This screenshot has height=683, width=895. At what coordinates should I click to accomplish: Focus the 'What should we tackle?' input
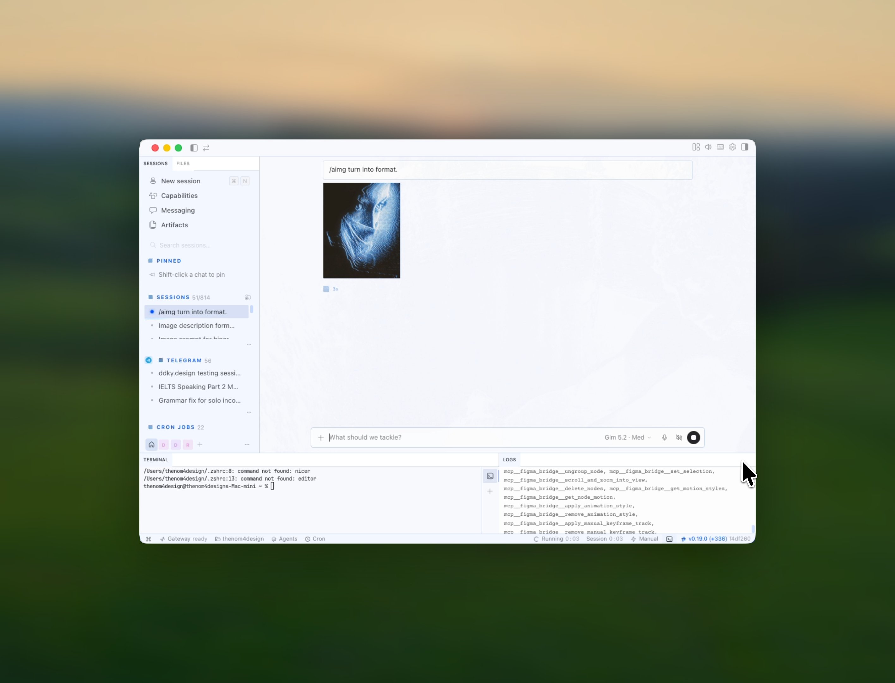coord(463,438)
